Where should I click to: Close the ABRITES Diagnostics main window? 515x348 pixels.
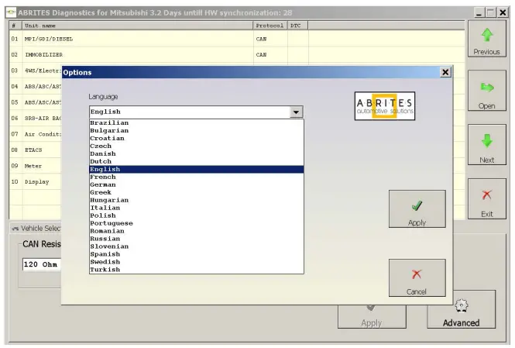pyautogui.click(x=503, y=13)
